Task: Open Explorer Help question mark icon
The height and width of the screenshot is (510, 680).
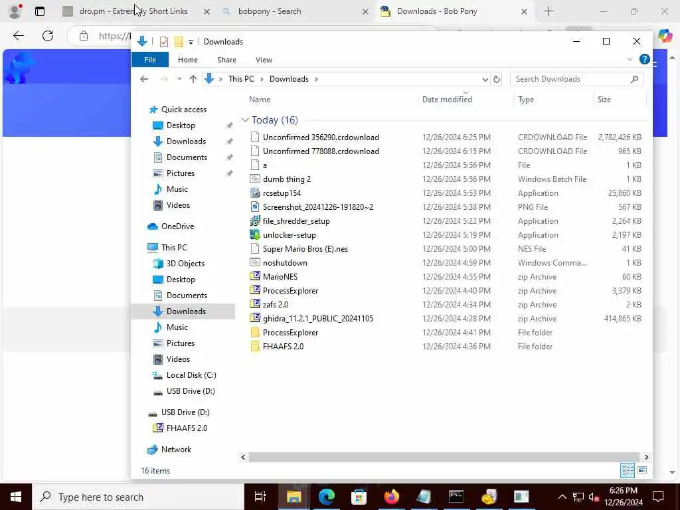Action: 644,59
